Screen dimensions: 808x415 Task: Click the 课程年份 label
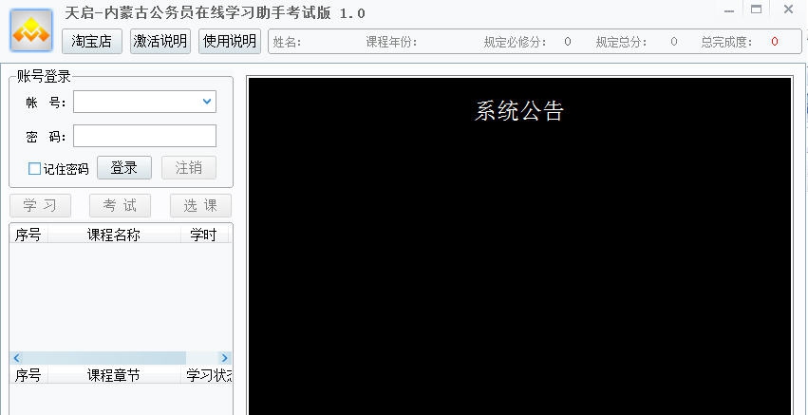[x=391, y=43]
